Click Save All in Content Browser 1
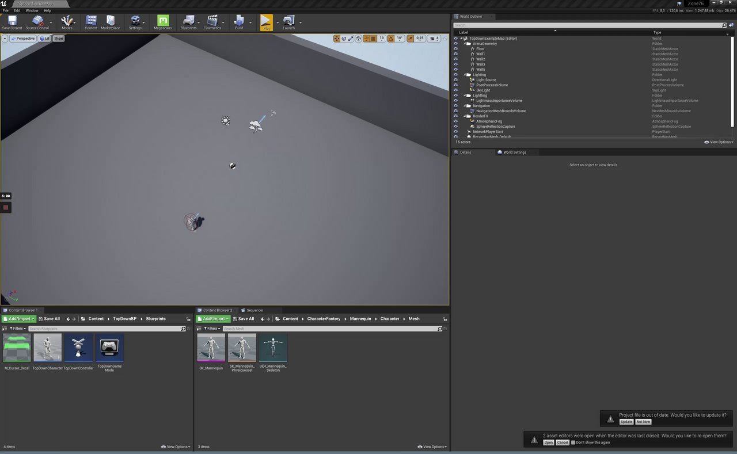 pos(49,319)
